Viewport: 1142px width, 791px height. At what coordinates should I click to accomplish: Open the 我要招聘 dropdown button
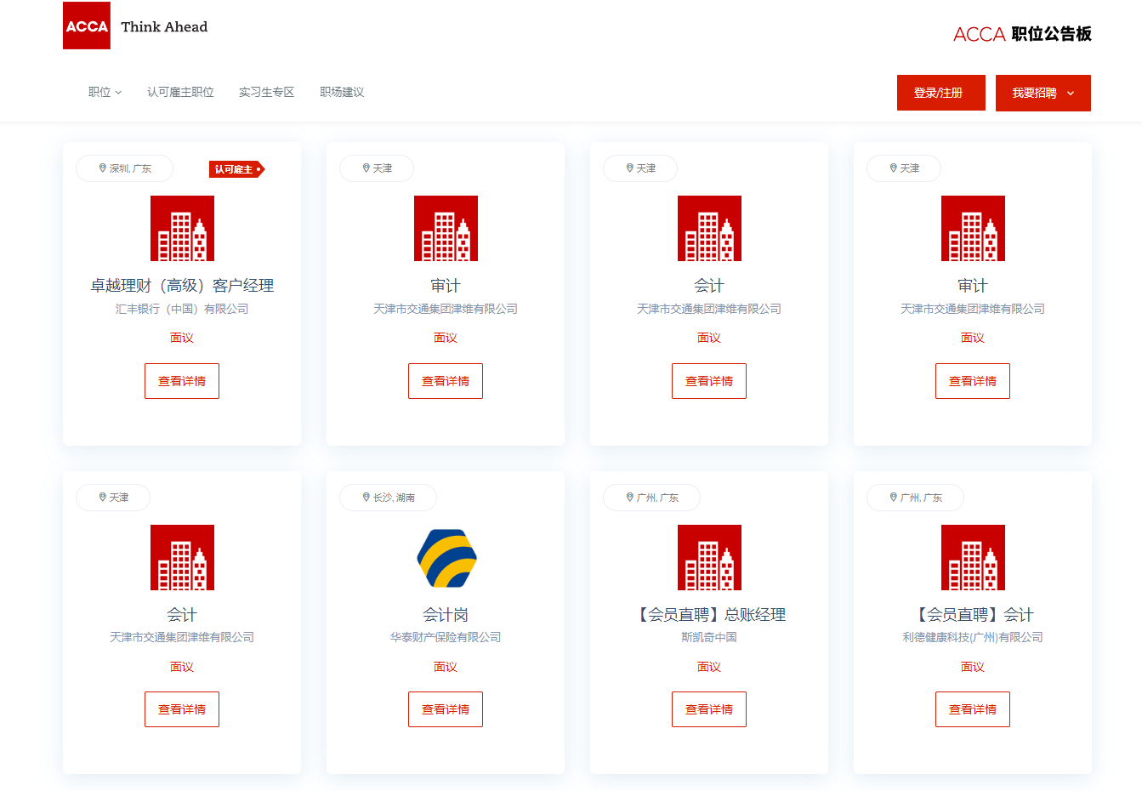click(1043, 93)
